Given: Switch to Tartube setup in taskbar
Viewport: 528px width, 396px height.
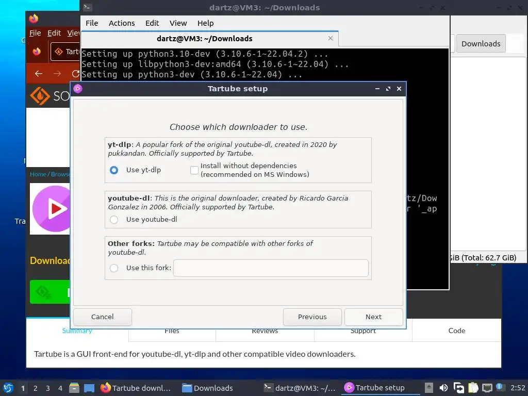Looking at the screenshot, I should [x=381, y=388].
